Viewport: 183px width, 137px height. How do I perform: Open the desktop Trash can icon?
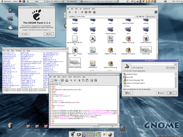pyautogui.click(x=10, y=126)
